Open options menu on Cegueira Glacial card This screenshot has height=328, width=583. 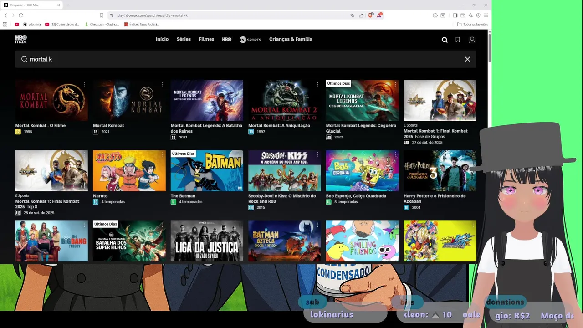tap(395, 84)
